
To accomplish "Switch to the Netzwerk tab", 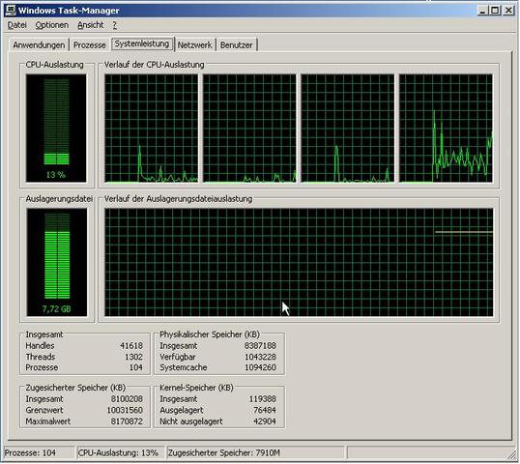I will click(194, 44).
